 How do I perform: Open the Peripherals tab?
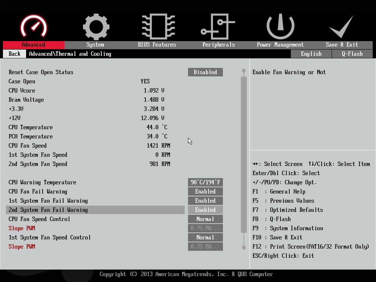(219, 45)
